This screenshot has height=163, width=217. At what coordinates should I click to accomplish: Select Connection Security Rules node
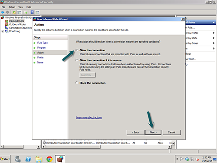tap(20, 28)
